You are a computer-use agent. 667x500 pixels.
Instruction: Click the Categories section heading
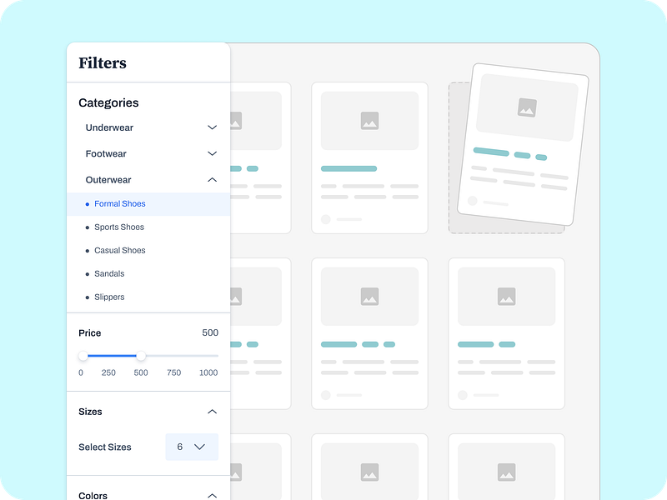click(x=108, y=102)
